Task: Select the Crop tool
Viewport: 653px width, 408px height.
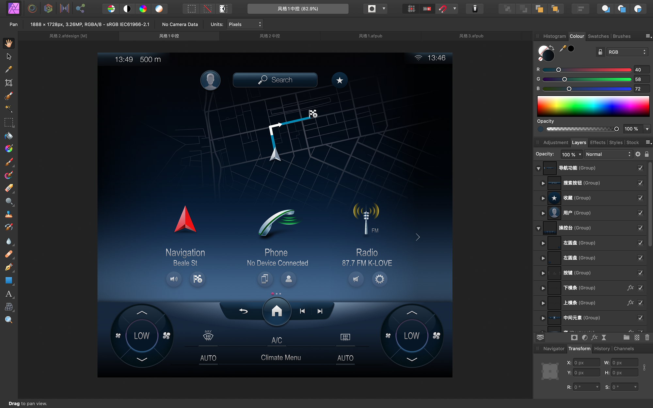Action: [x=9, y=83]
